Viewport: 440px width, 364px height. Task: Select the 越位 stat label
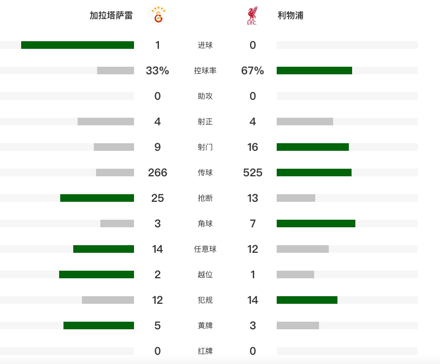click(x=205, y=274)
